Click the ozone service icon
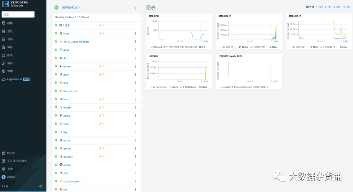This screenshot has height=192, width=353. tap(61, 148)
